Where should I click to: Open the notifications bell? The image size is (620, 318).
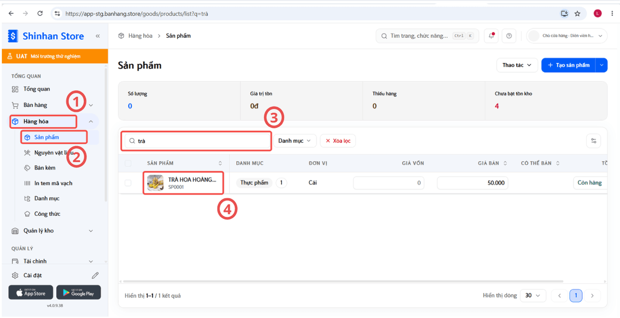pos(491,36)
